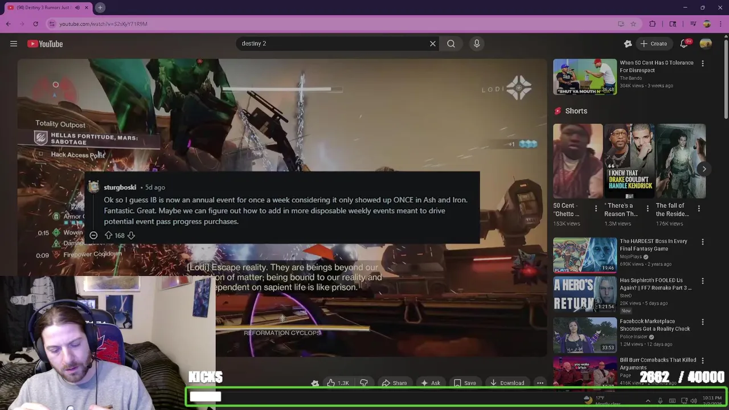
Task: Click the 'MojoPlays' channel name
Action: pos(632,257)
